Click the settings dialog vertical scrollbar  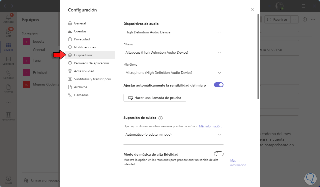click(258, 57)
